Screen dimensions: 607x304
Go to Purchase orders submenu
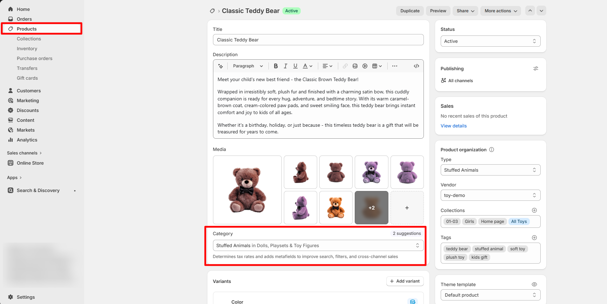(x=34, y=58)
